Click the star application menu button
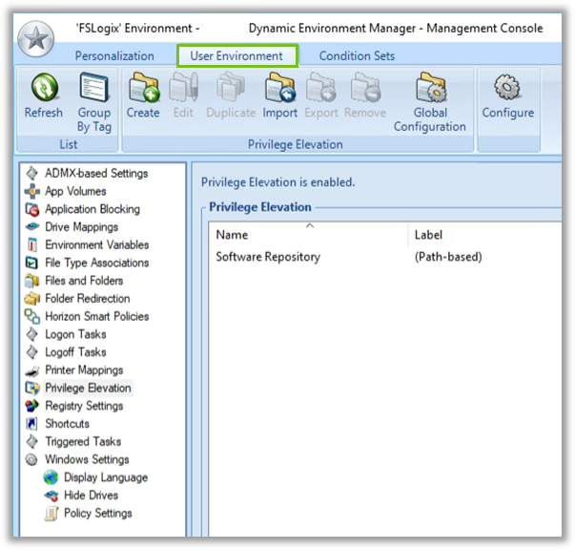The width and height of the screenshot is (575, 550). click(x=35, y=42)
